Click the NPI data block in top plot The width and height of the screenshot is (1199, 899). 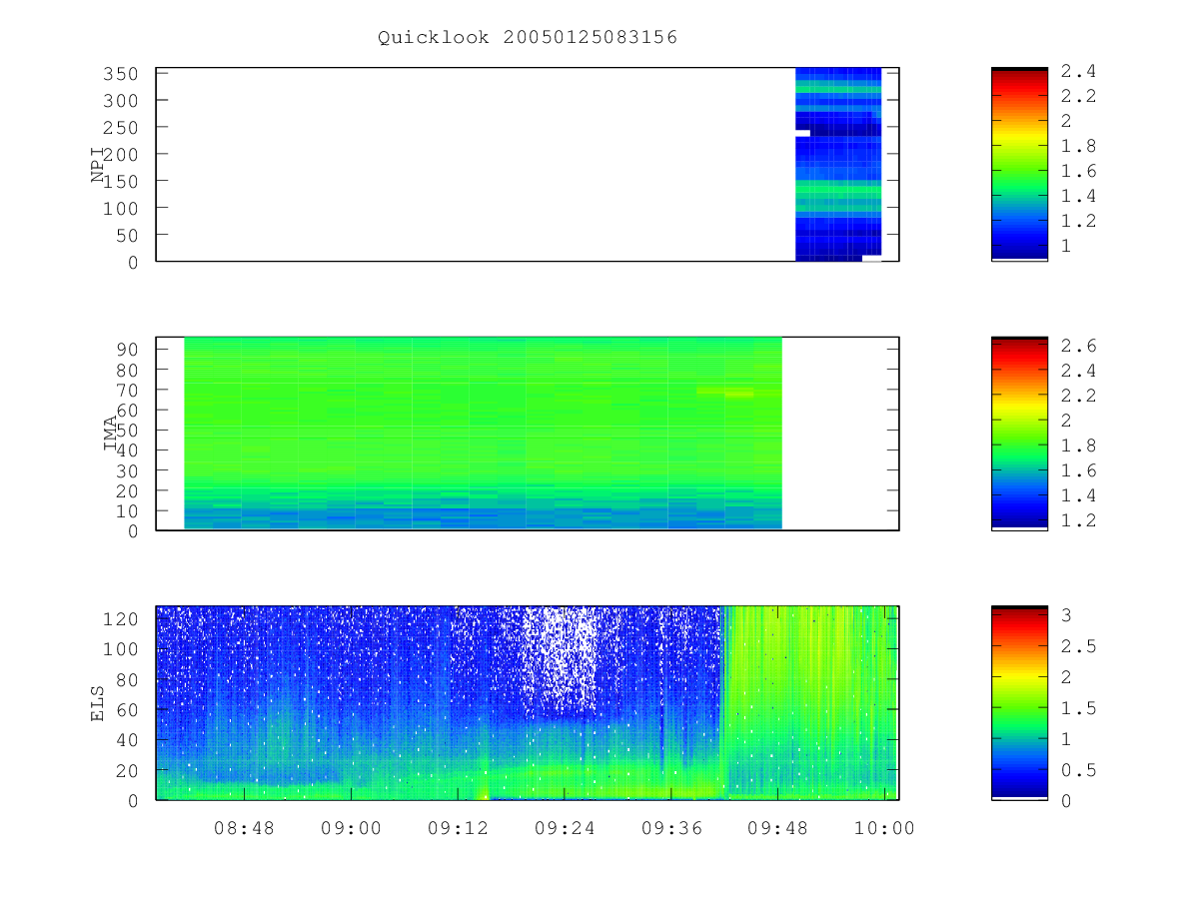click(x=838, y=164)
